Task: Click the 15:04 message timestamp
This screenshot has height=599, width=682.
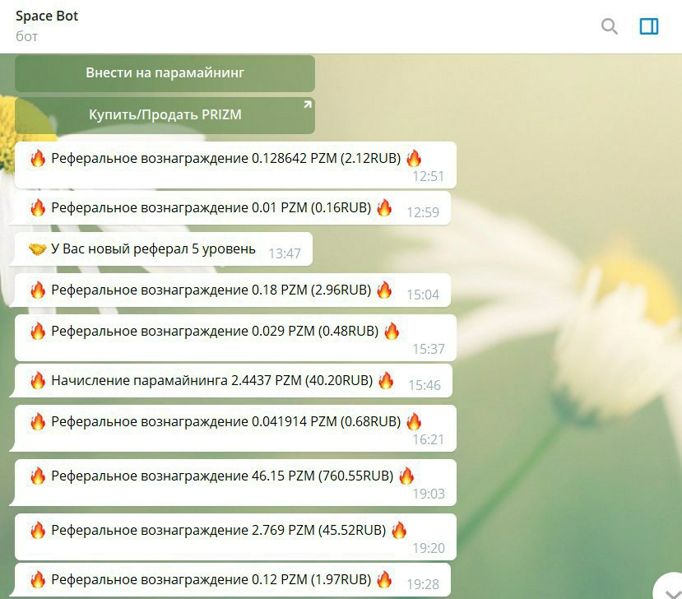Action: click(x=423, y=295)
